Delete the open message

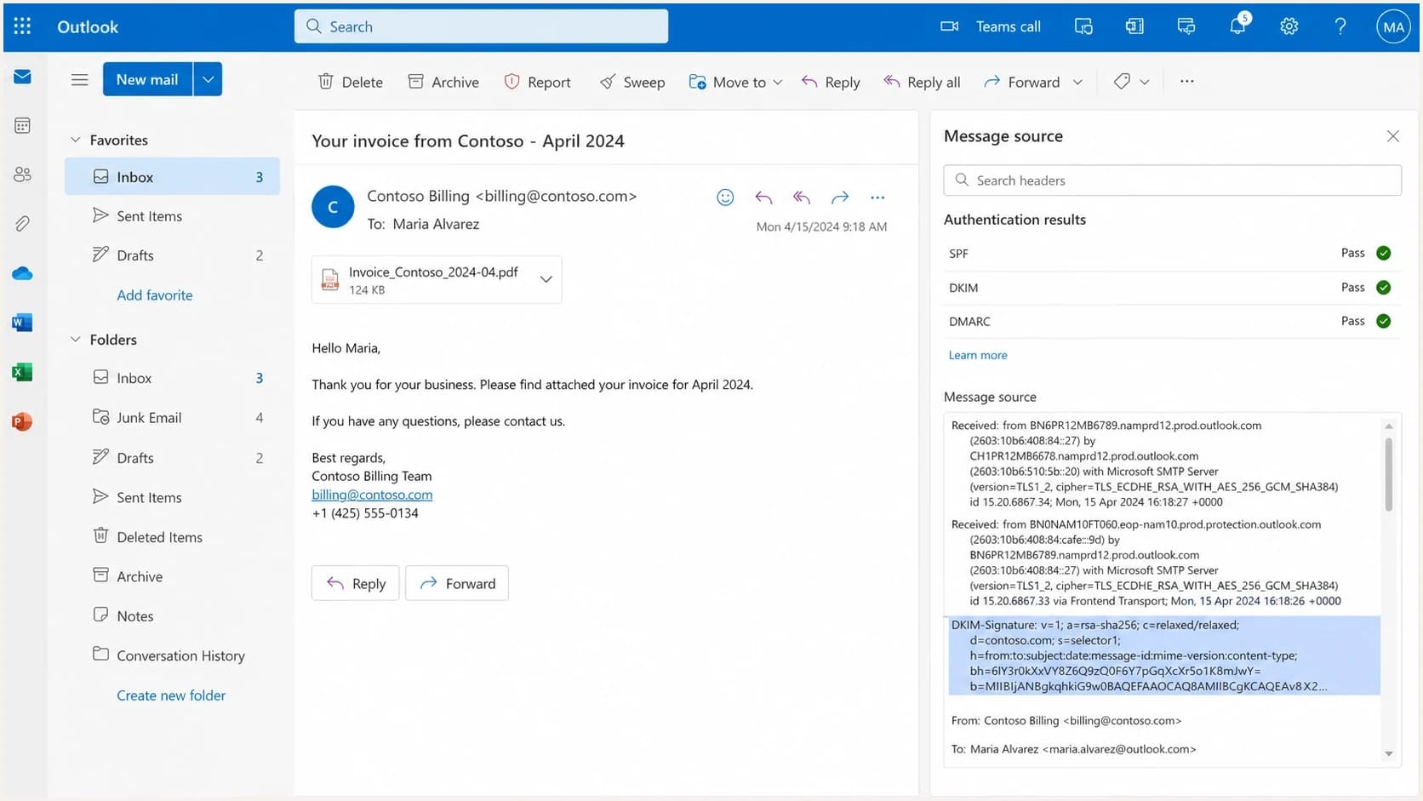(x=351, y=82)
